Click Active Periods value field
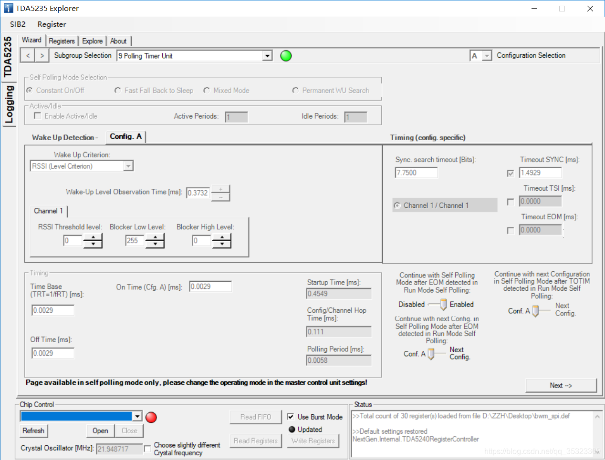This screenshot has height=460, width=605. (x=236, y=117)
